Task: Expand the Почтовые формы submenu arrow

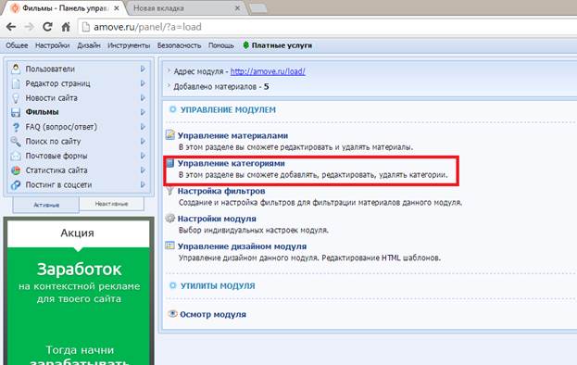Action: click(x=143, y=156)
